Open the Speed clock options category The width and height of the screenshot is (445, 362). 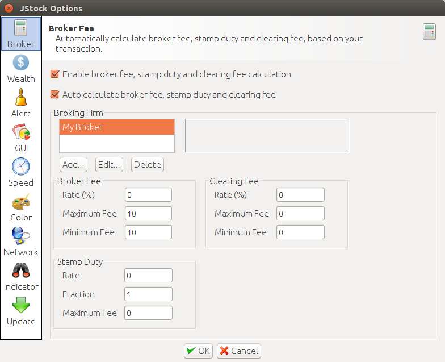[x=21, y=173]
